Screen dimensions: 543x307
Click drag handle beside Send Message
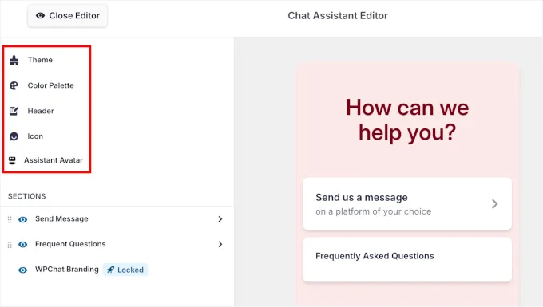(x=10, y=219)
